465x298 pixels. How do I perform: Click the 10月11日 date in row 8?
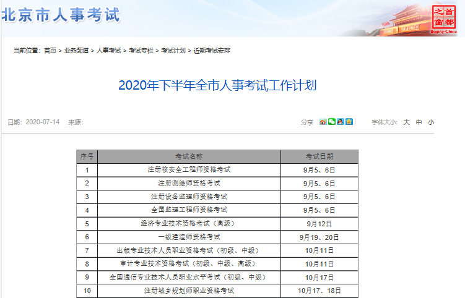pyautogui.click(x=319, y=263)
